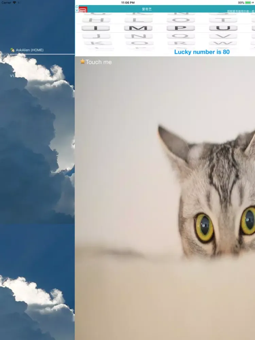The height and width of the screenshot is (340, 255).
Task: Close the ad with the X icon
Action: 77,10
